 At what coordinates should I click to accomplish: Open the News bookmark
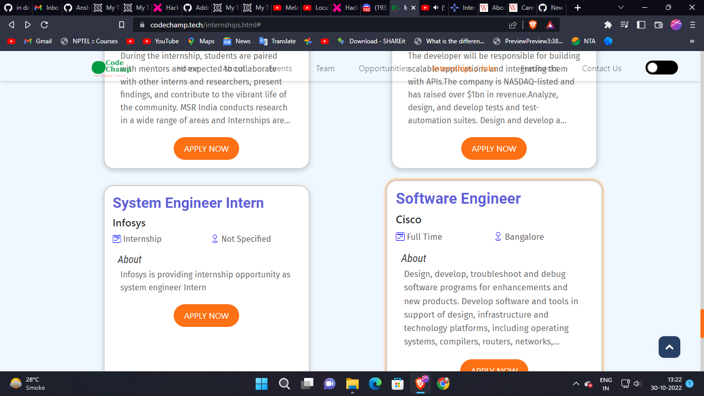(237, 41)
